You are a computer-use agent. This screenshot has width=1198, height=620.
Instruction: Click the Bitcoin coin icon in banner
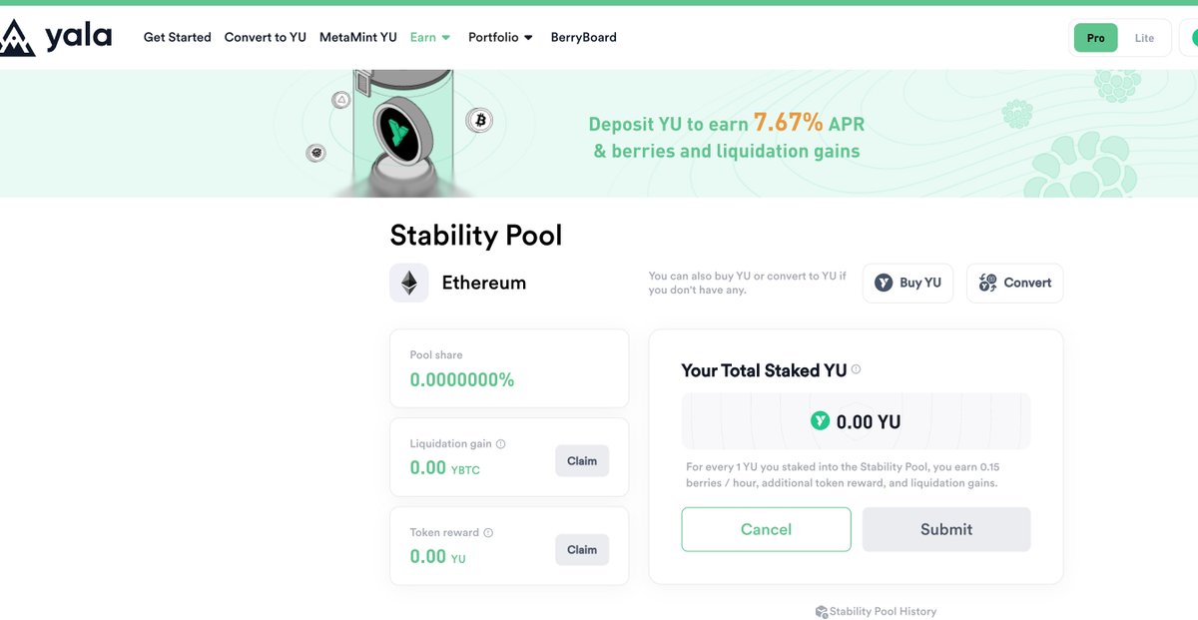pos(479,121)
